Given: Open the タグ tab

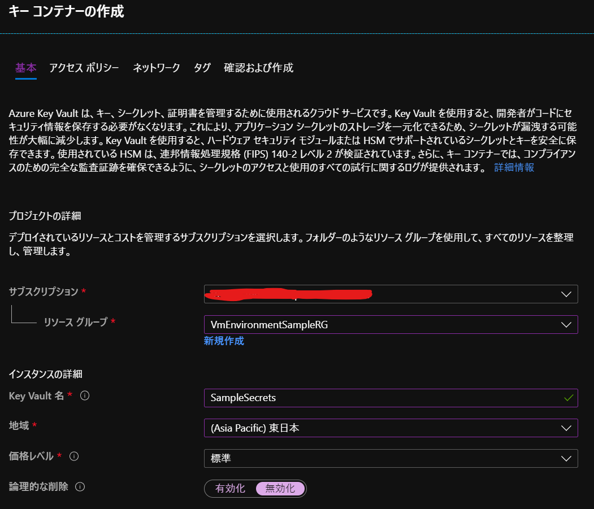Looking at the screenshot, I should pyautogui.click(x=202, y=68).
